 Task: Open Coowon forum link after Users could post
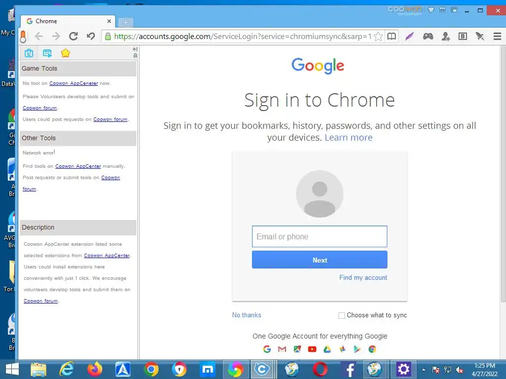coord(110,119)
